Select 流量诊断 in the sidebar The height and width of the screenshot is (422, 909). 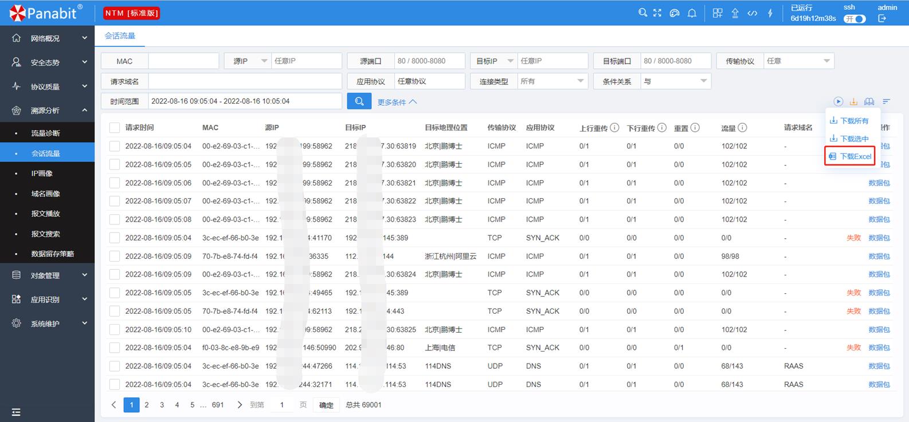point(47,133)
